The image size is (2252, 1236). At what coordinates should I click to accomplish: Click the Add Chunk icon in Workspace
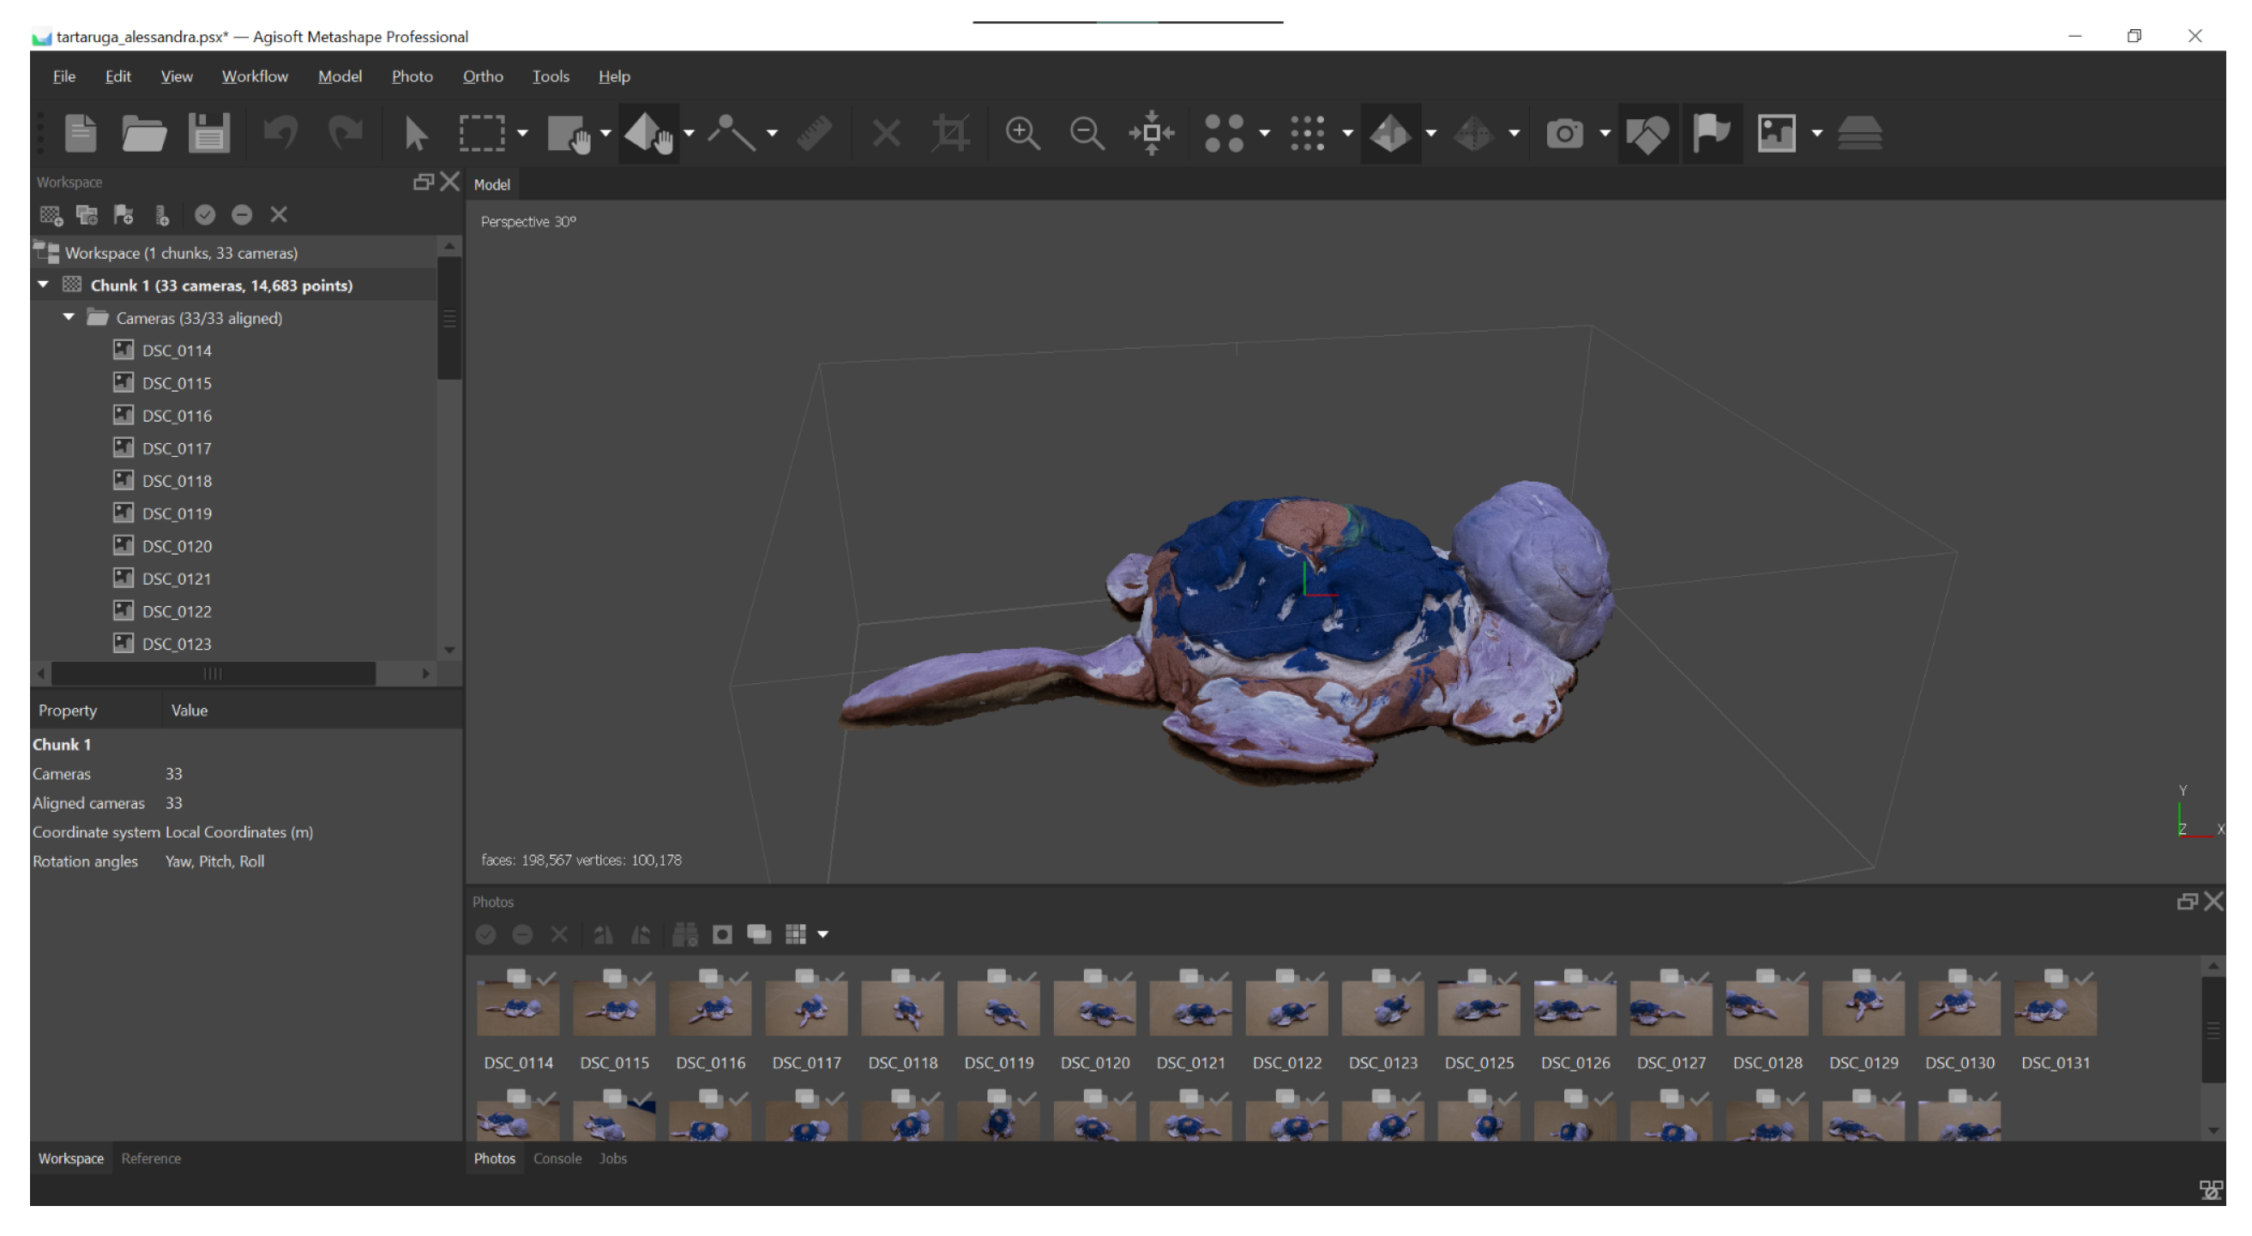pos(51,215)
